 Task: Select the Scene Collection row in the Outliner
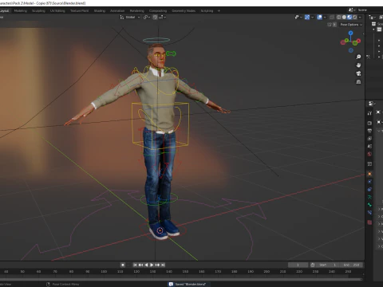[x=377, y=24]
